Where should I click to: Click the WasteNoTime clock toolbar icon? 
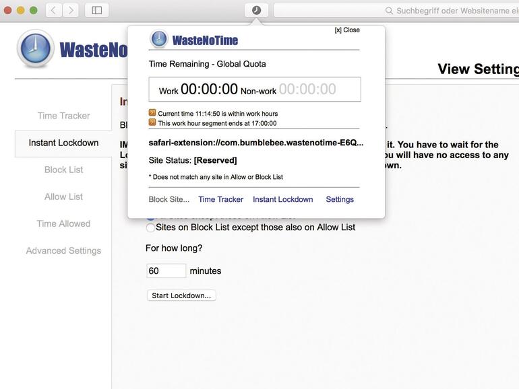click(256, 10)
